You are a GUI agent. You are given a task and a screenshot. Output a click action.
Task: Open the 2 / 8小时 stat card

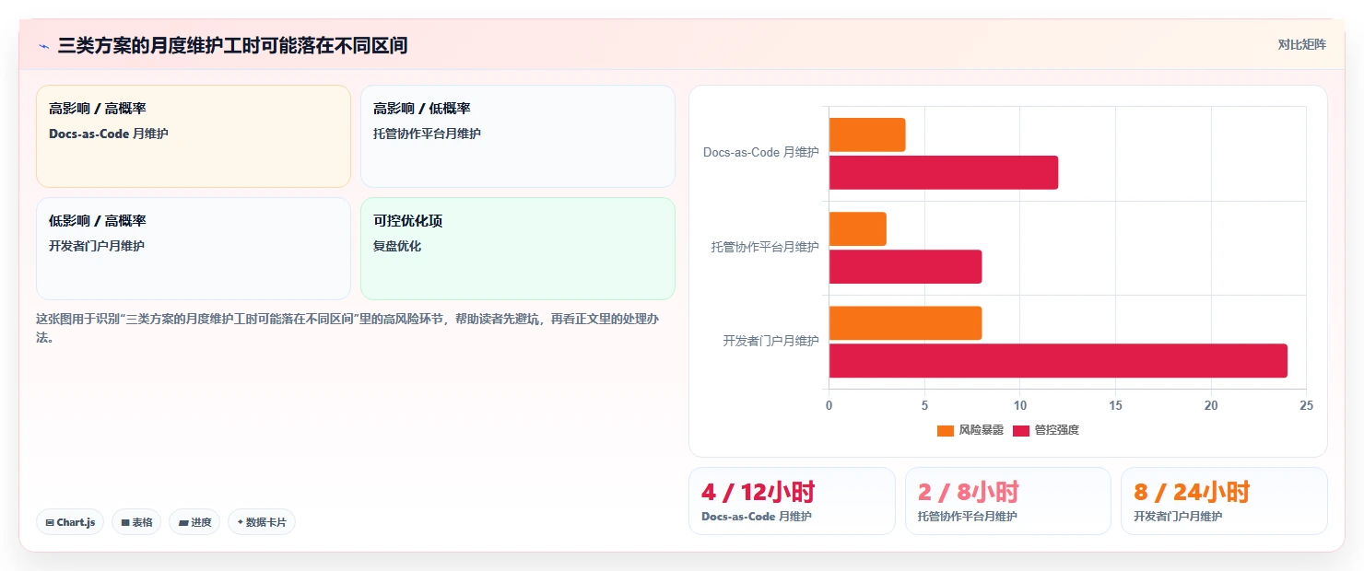(1008, 501)
